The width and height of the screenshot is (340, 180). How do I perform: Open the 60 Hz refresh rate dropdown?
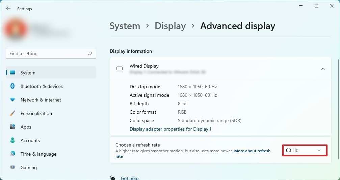click(305, 150)
